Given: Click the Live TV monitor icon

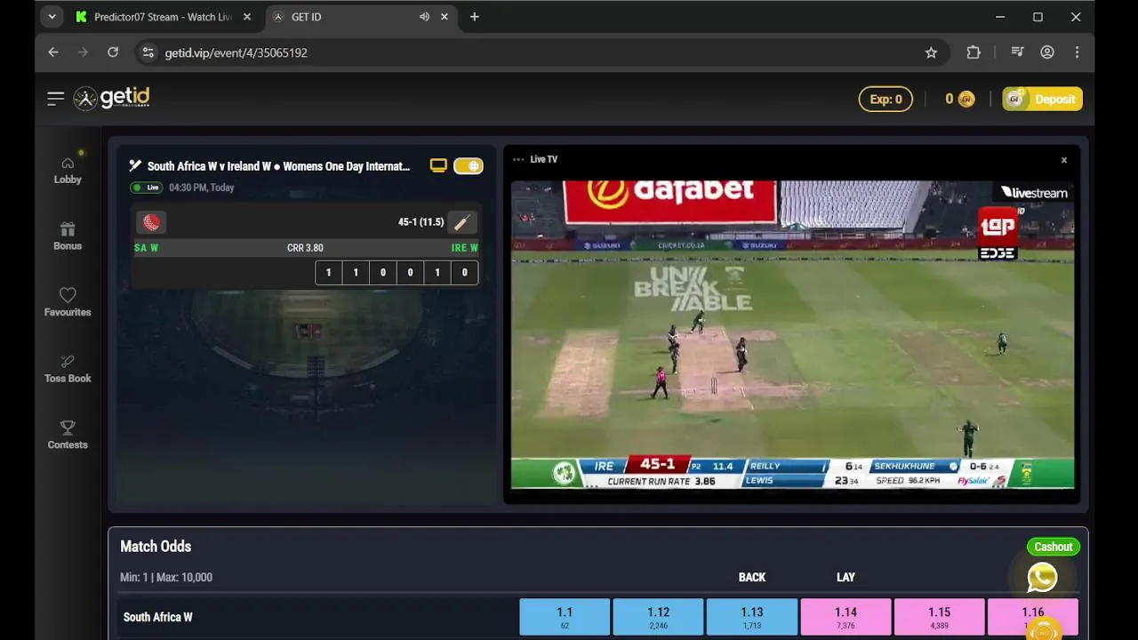Looking at the screenshot, I should (x=438, y=165).
